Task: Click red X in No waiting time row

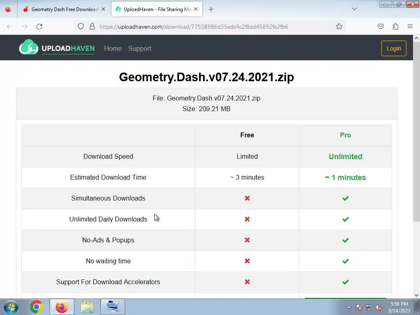Action: 247,261
